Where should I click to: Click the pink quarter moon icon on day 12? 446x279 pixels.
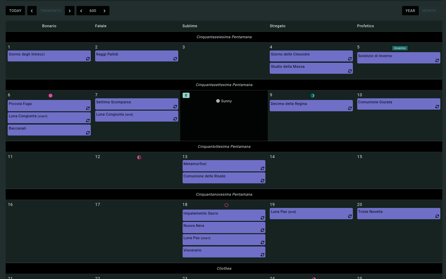point(139,157)
